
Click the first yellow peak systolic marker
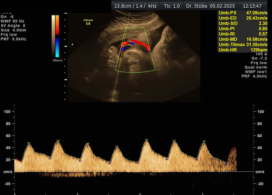click(x=29, y=144)
